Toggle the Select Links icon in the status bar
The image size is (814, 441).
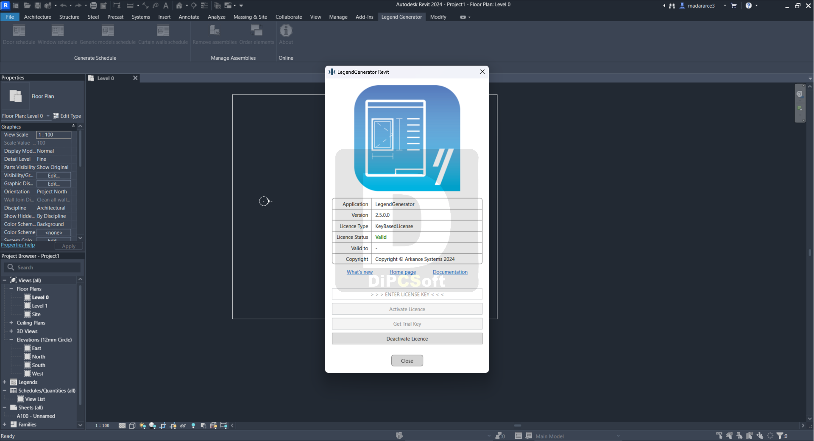click(x=719, y=435)
